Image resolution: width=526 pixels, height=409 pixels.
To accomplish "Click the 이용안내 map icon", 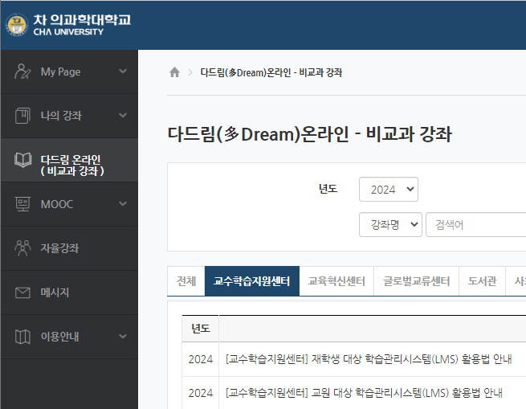I will tap(23, 337).
